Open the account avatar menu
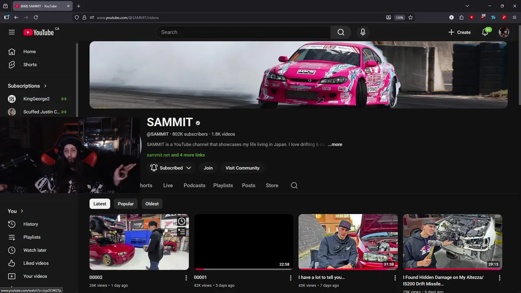 tap(504, 32)
